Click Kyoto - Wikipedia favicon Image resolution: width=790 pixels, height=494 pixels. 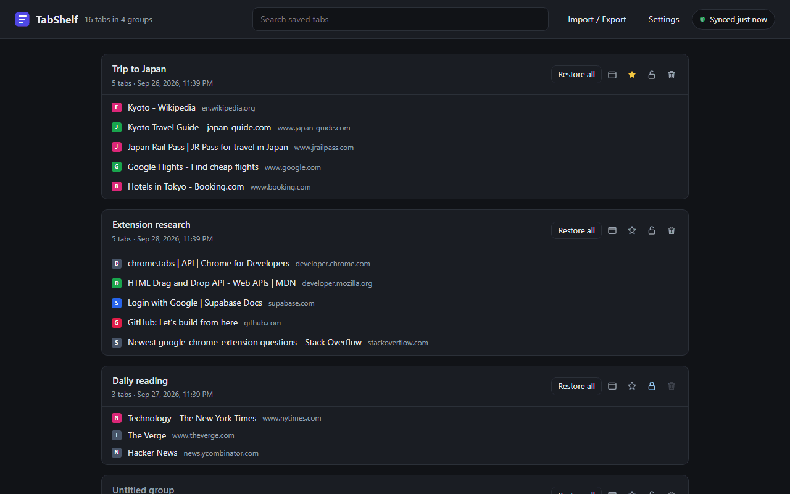117,107
